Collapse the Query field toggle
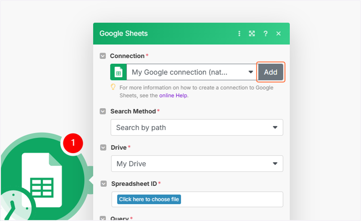Image resolution: width=361 pixels, height=221 pixels. tap(103, 219)
